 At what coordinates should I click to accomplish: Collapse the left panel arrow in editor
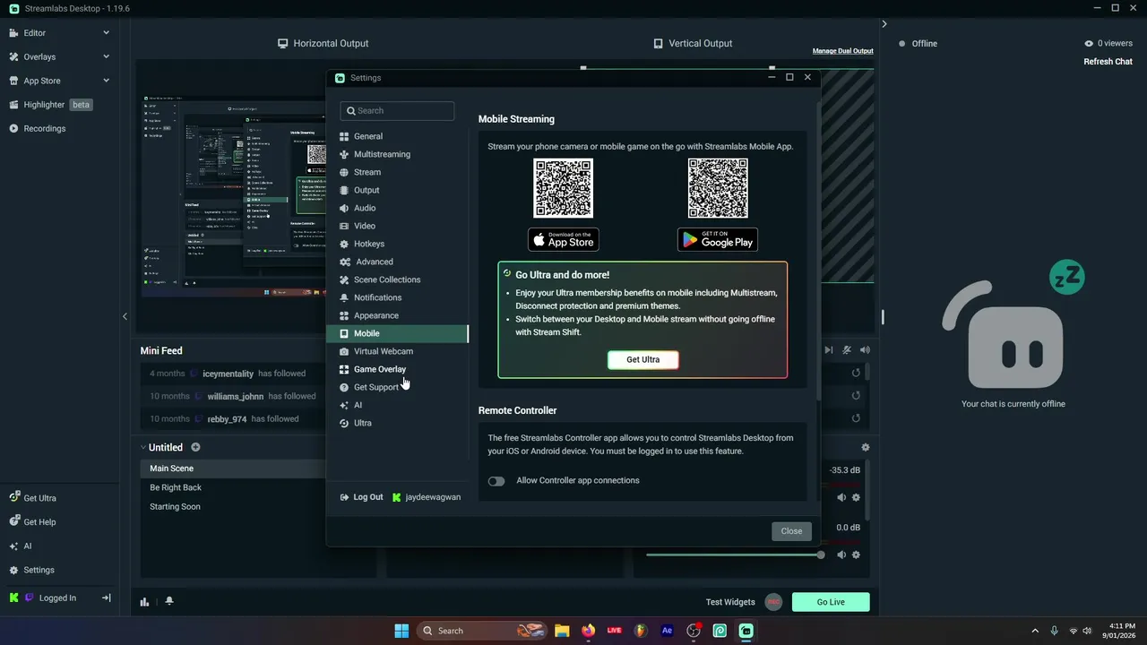point(125,316)
